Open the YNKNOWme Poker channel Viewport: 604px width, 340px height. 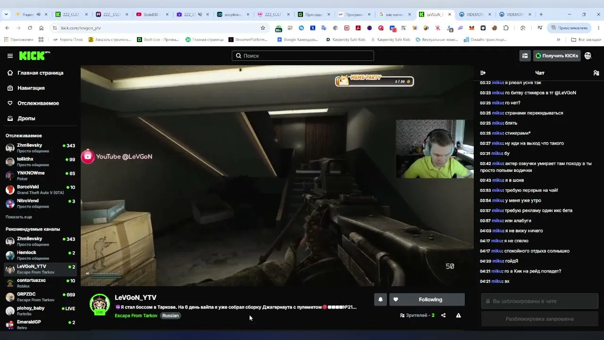40,175
